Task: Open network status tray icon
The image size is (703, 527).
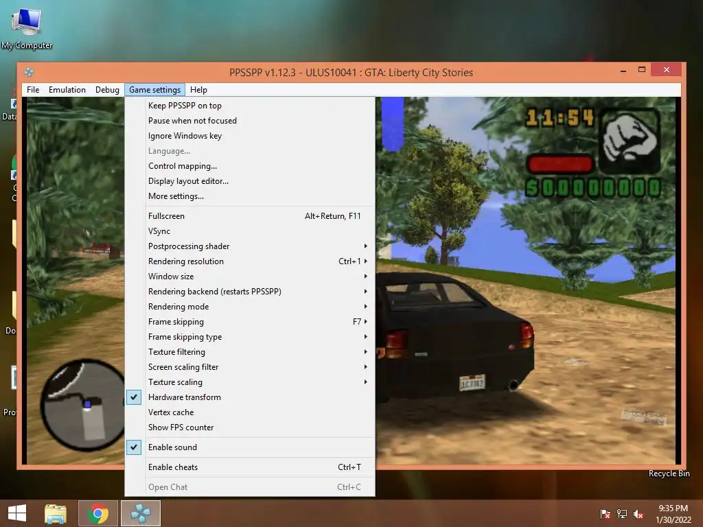Action: click(622, 513)
